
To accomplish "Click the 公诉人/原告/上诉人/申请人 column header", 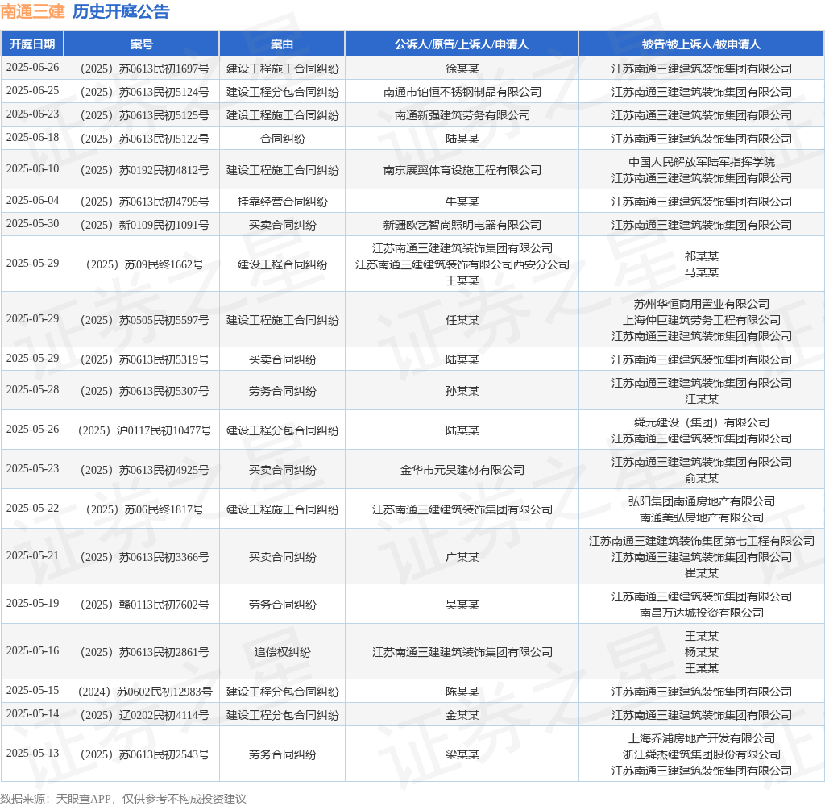I will tap(462, 44).
